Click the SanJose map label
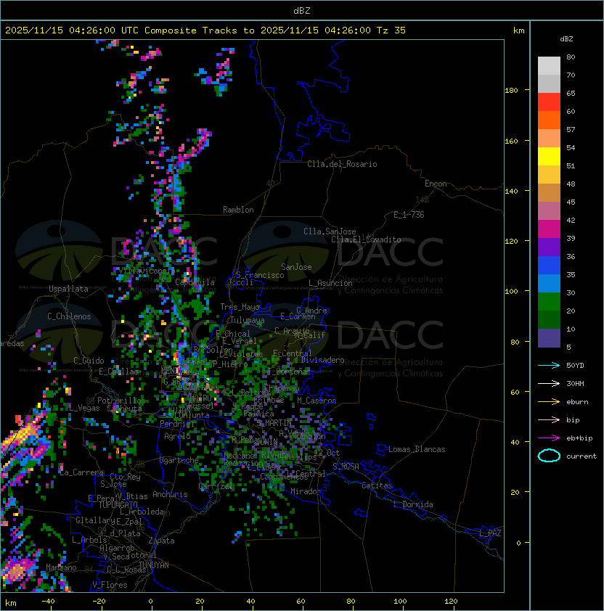Image resolution: width=604 pixels, height=611 pixels. point(296,267)
